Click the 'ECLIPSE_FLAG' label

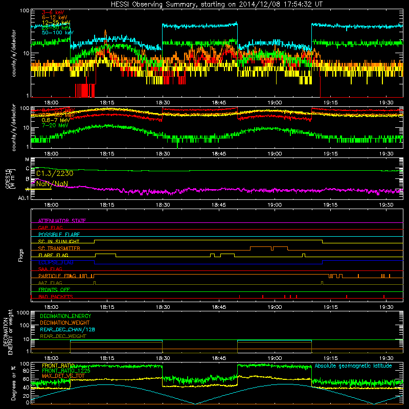click(x=56, y=262)
